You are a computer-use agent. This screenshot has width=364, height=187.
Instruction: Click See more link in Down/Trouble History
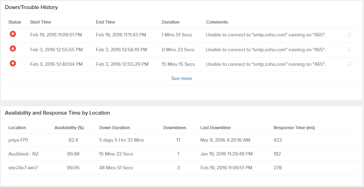pos(181,79)
